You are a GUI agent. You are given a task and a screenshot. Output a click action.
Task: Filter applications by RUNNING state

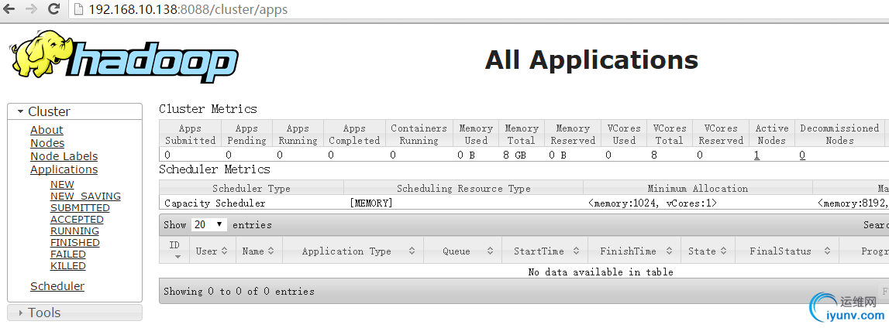[x=74, y=231]
